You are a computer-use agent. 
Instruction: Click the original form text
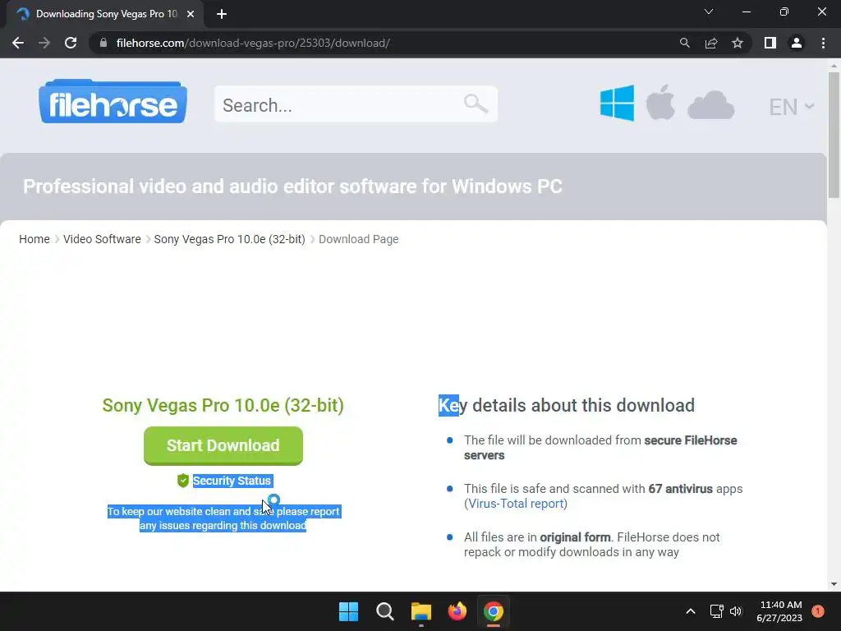575,537
